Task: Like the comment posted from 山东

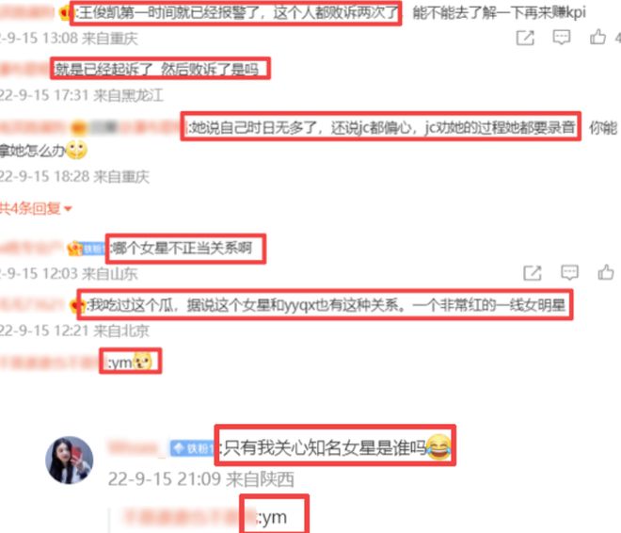Action: pos(606,272)
